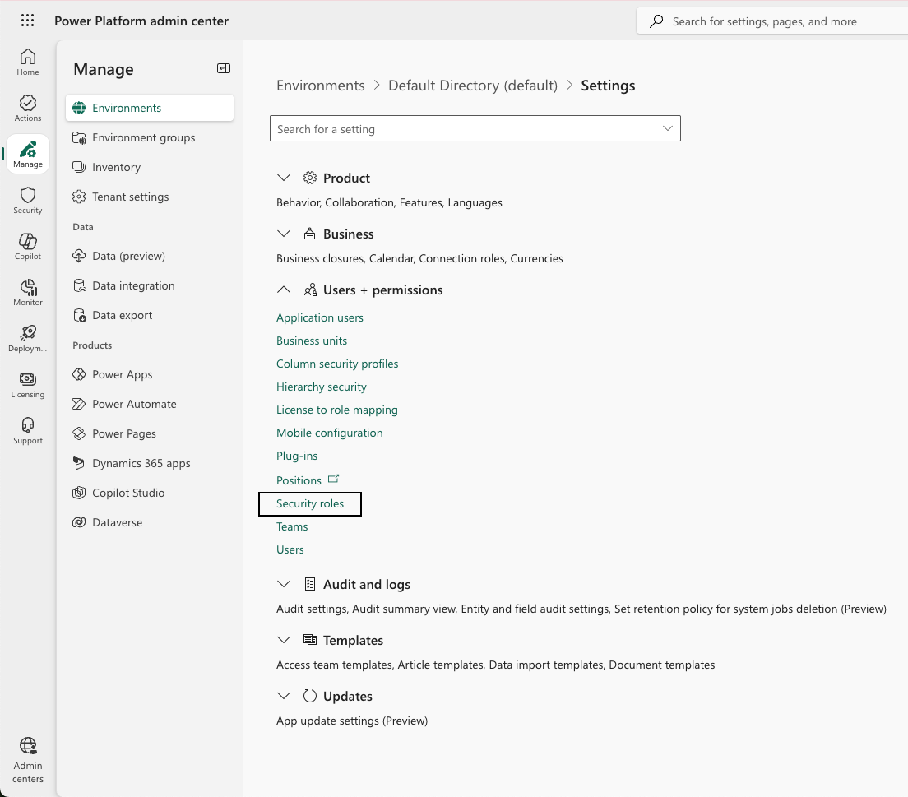Image resolution: width=908 pixels, height=797 pixels.
Task: Click the top search settings box
Action: (x=765, y=21)
